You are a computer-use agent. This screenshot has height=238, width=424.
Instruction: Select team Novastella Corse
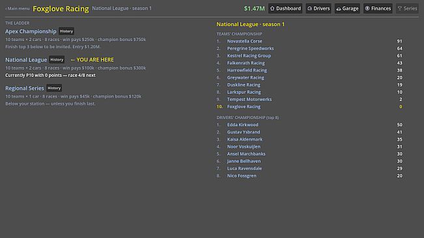point(244,41)
